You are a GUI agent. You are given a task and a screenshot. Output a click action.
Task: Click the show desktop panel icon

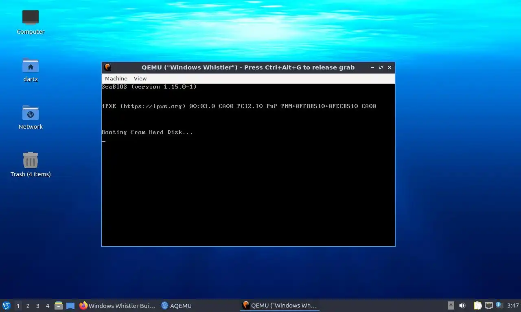click(x=70, y=305)
